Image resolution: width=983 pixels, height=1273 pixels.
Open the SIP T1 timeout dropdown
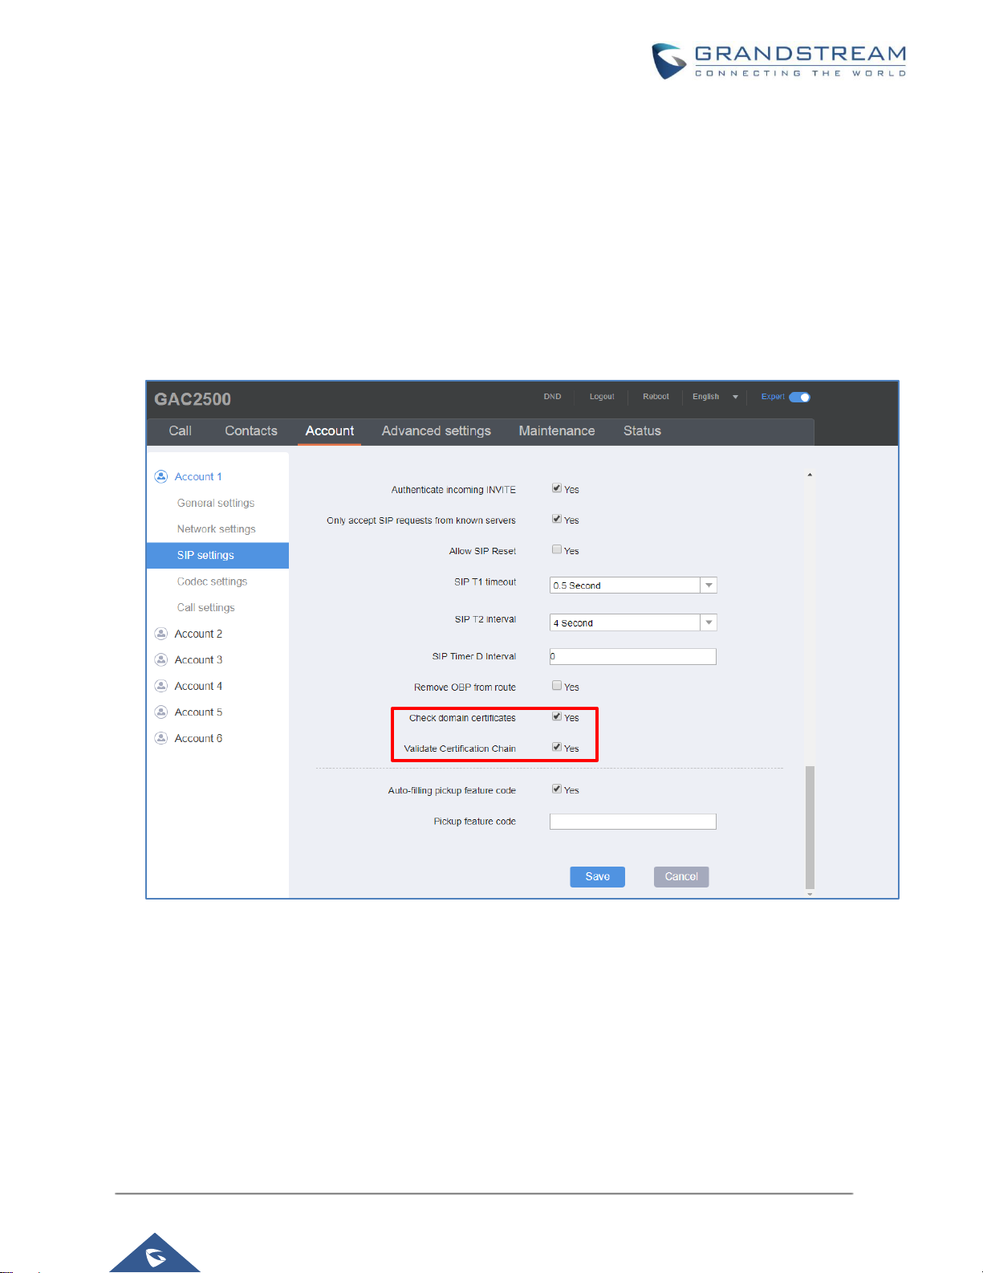point(633,585)
